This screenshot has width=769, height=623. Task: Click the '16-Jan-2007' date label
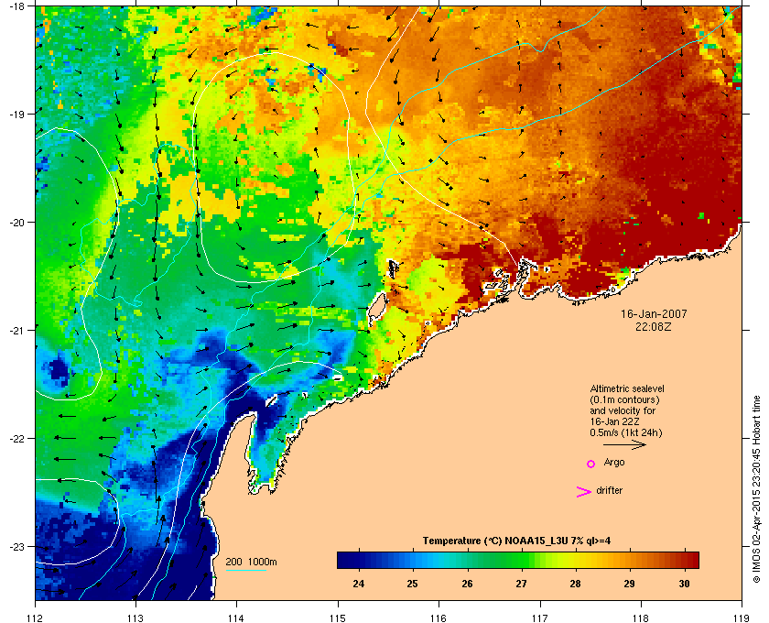[654, 313]
